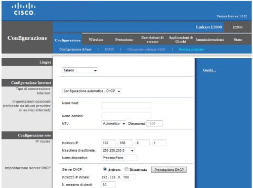
Task: Open the MTU Automatico dropdown
Action: click(114, 123)
